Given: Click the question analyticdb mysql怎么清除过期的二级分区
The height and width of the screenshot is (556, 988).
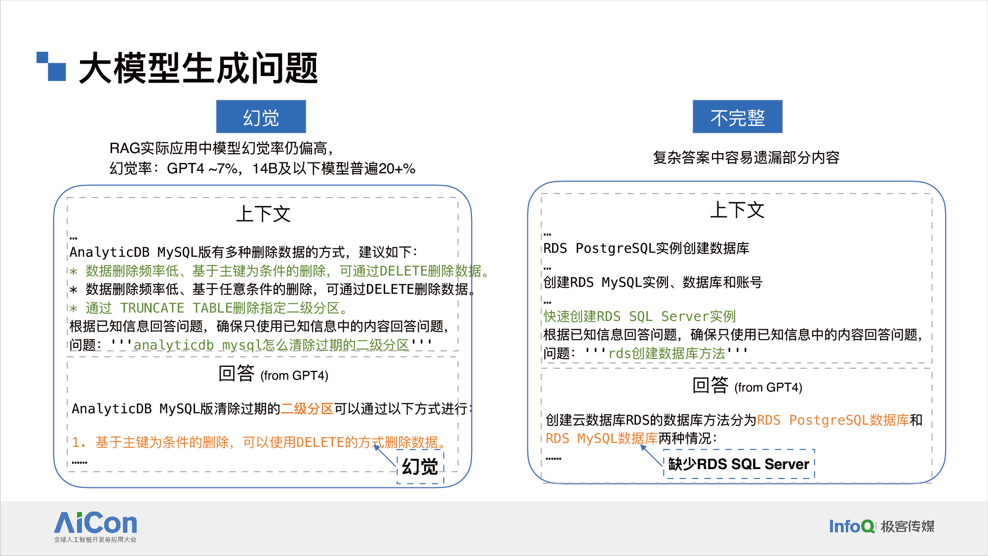Looking at the screenshot, I should point(272,345).
